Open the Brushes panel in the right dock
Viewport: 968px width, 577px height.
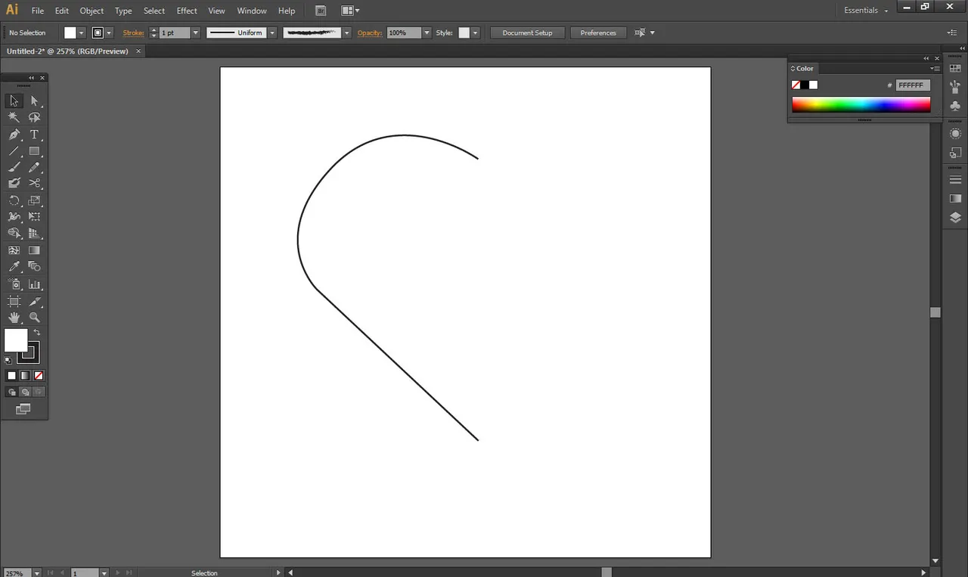click(955, 87)
